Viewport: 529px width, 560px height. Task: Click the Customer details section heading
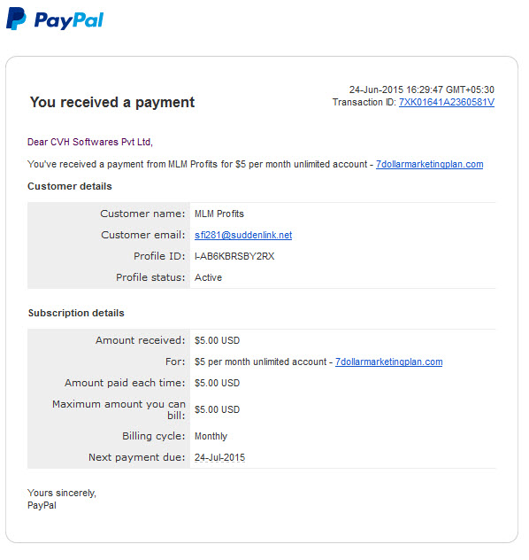pos(70,186)
